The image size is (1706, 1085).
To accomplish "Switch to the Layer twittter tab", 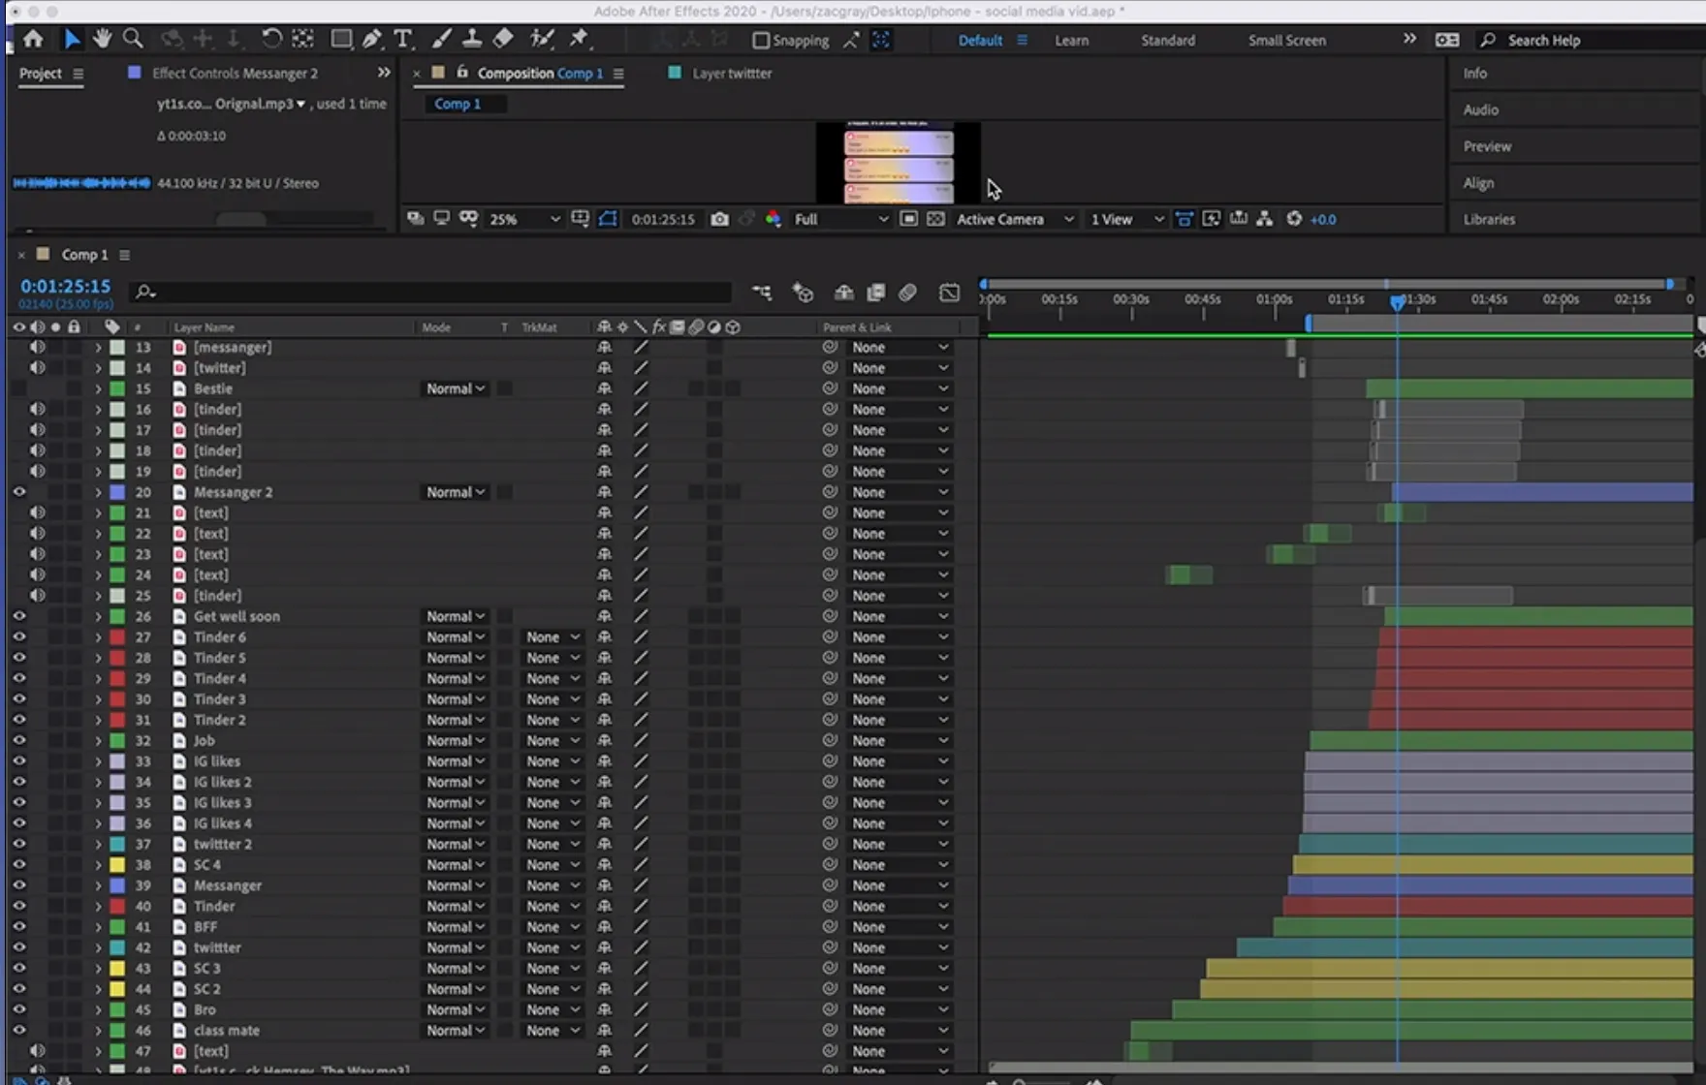I will pyautogui.click(x=731, y=73).
